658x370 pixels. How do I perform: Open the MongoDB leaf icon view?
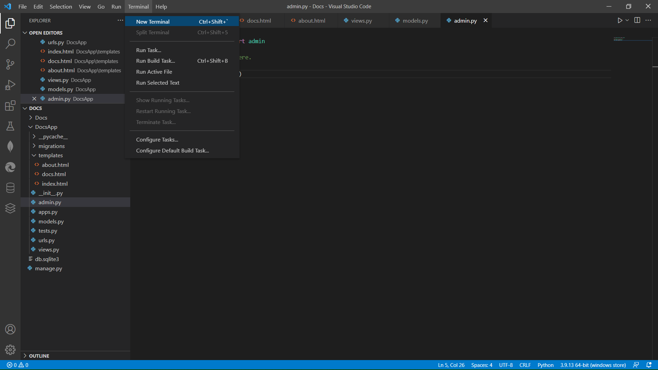click(10, 147)
